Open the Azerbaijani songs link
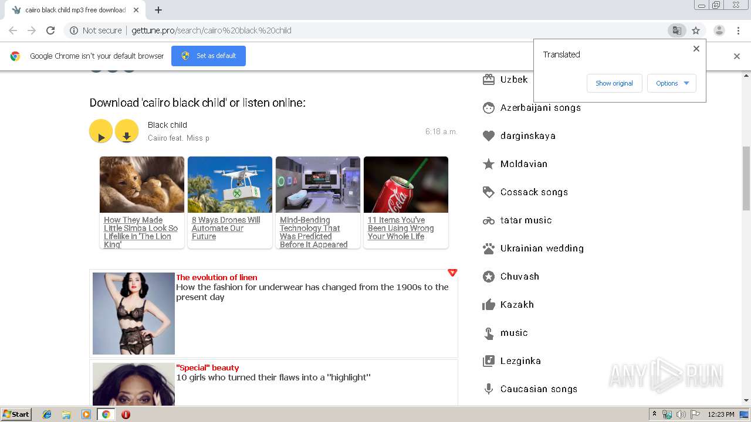751x422 pixels. point(540,108)
